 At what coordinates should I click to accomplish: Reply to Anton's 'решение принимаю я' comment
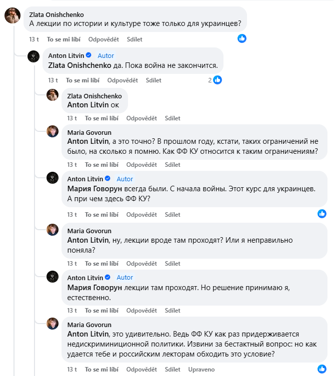coord(141,311)
